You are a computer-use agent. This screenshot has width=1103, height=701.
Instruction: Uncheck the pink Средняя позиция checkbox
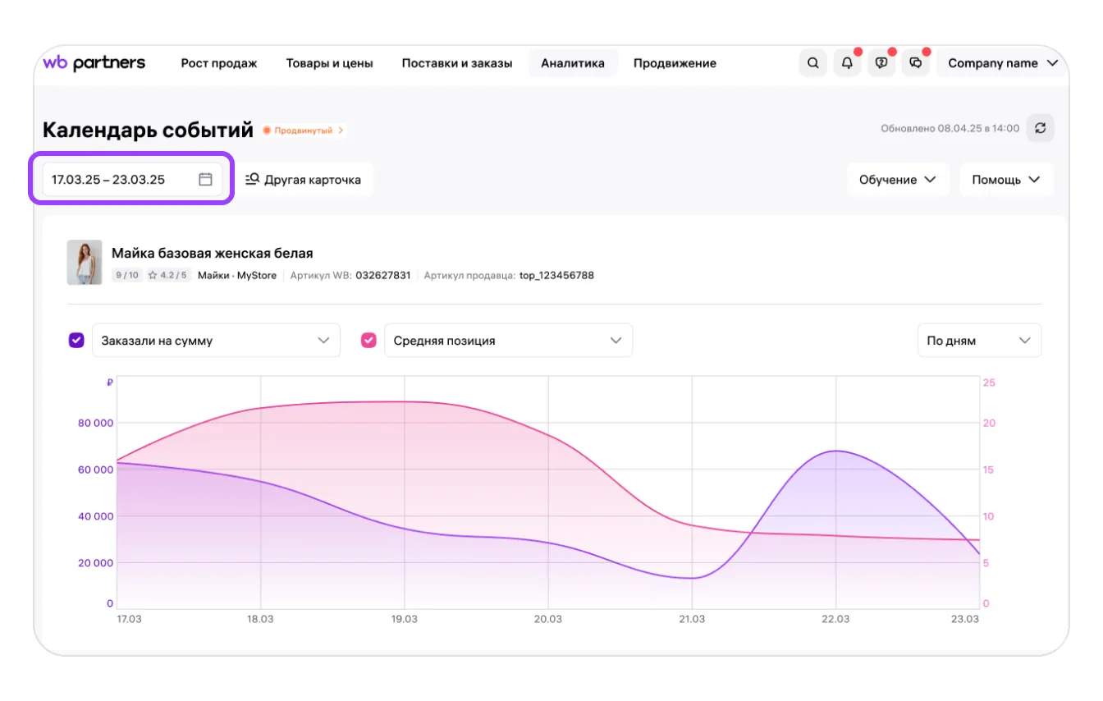click(369, 340)
